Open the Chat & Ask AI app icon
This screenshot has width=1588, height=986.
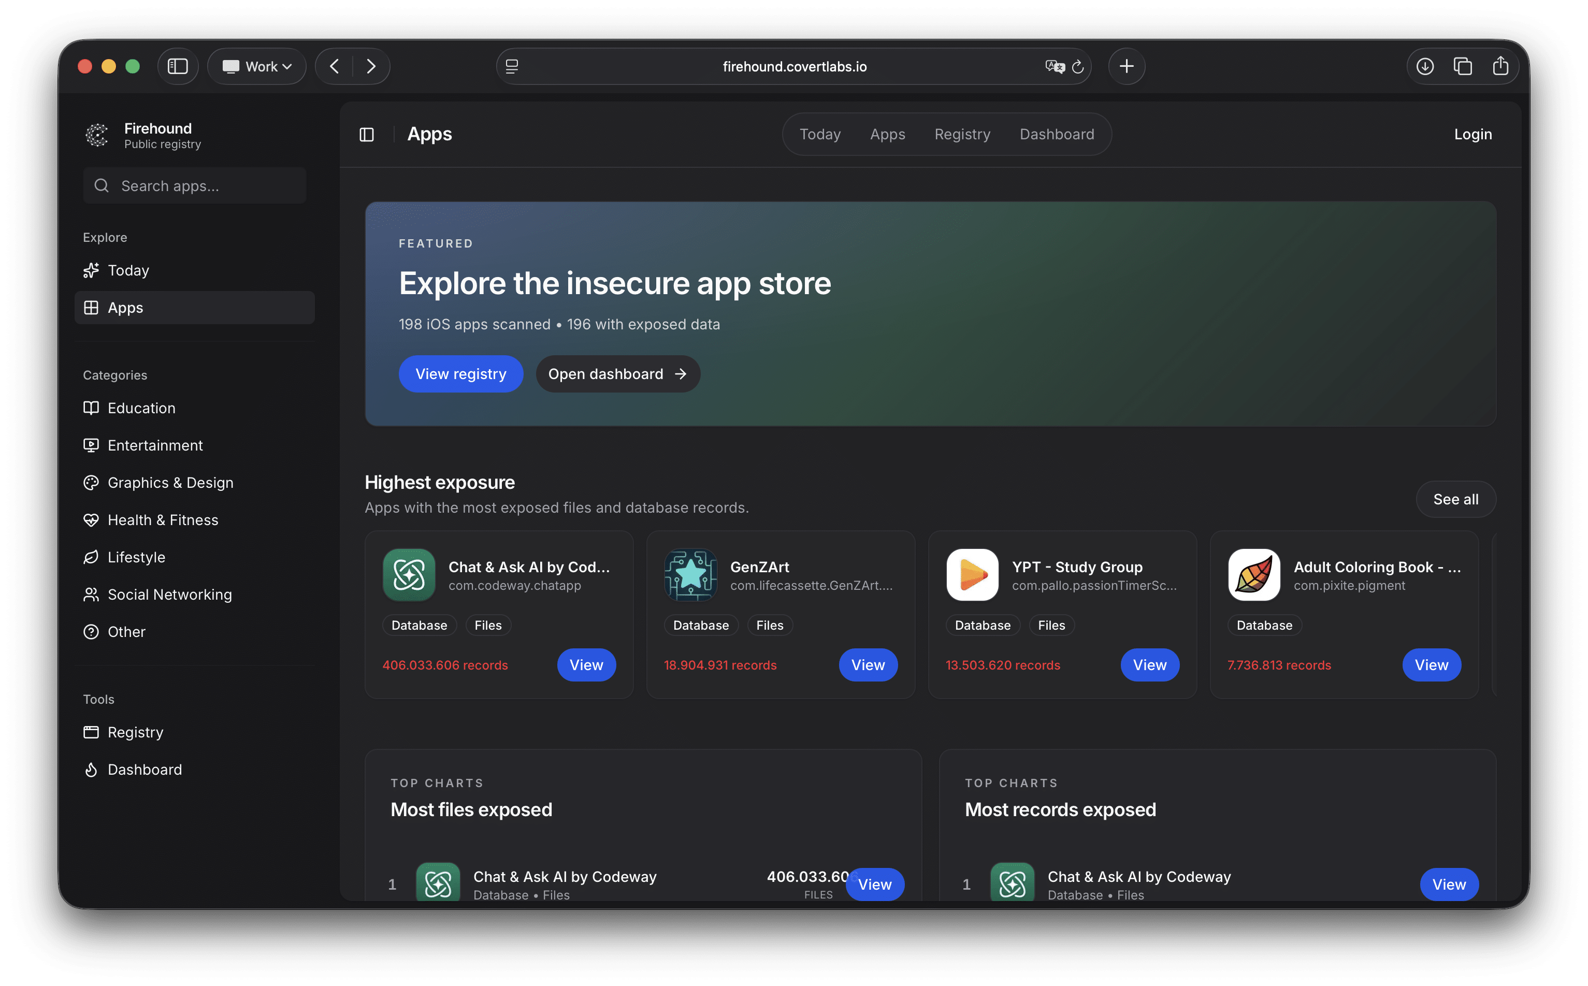tap(409, 574)
